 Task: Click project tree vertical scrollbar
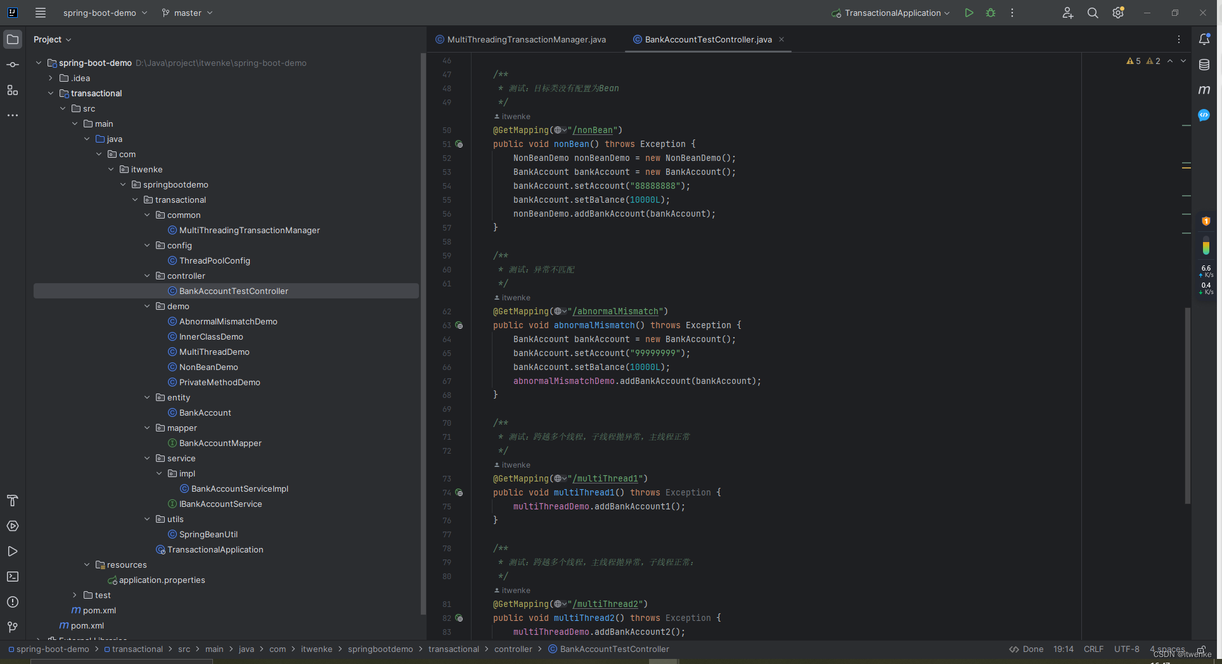click(x=423, y=333)
